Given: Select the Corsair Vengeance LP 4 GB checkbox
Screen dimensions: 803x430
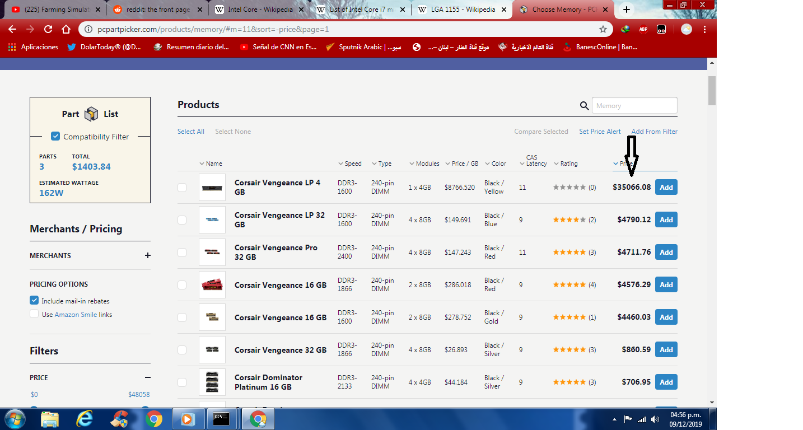Looking at the screenshot, I should 182,188.
